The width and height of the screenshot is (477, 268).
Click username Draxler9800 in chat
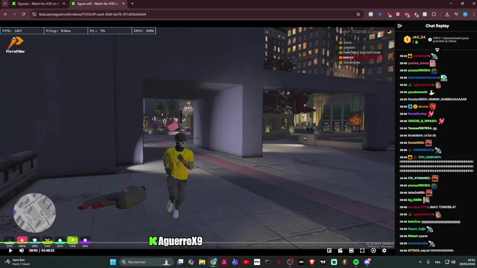[x=417, y=99]
